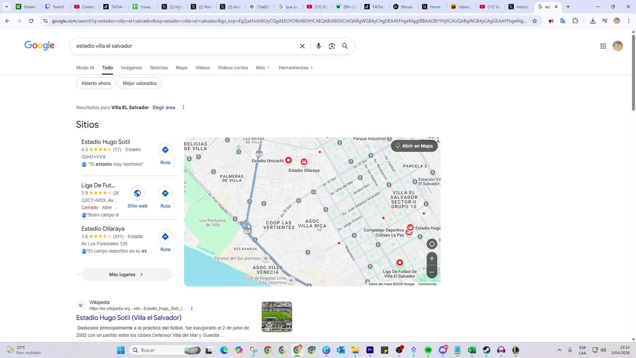Viewport: 636px width, 358px height.
Task: Expand Más lugares list
Action: click(x=126, y=274)
